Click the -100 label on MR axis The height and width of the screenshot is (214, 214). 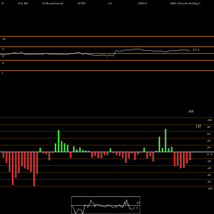(x=210, y=189)
